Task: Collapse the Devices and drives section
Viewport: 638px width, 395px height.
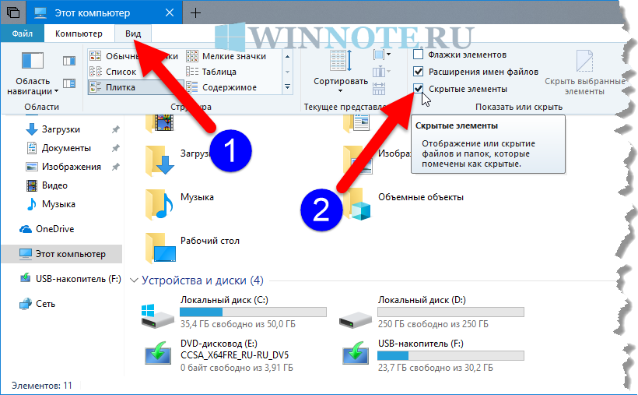Action: tap(135, 280)
